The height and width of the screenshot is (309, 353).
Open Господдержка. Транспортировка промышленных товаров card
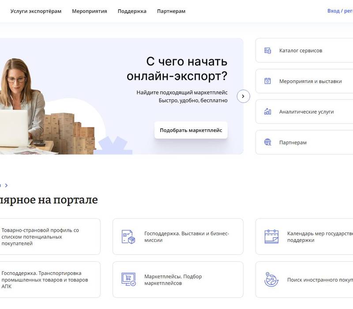pos(50,279)
